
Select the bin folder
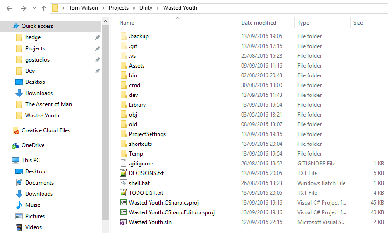click(x=133, y=75)
